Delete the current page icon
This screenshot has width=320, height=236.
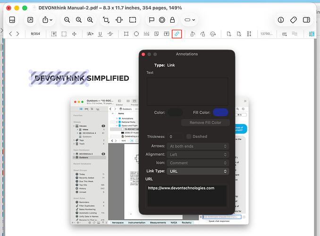(x=239, y=34)
